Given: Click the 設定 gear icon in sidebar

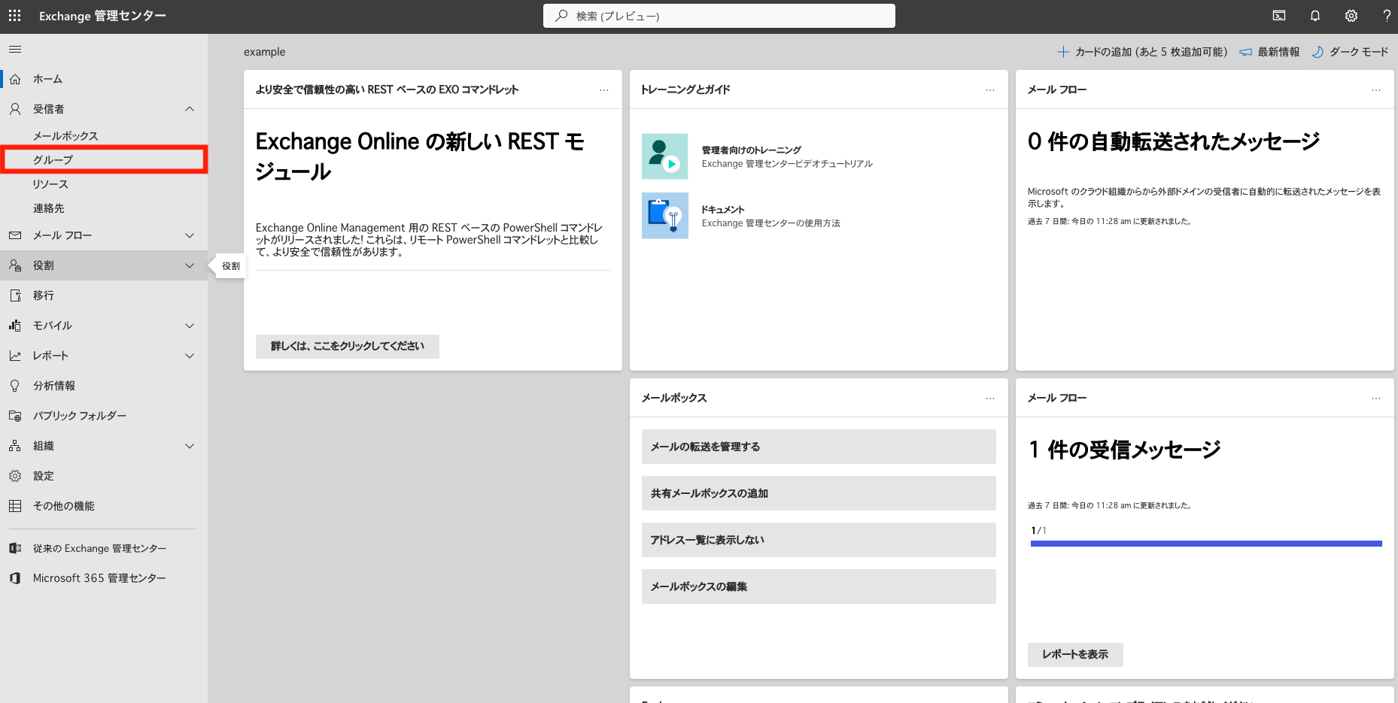Looking at the screenshot, I should [15, 476].
